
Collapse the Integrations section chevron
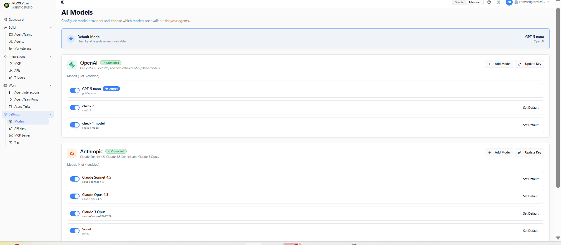[x=51, y=56]
